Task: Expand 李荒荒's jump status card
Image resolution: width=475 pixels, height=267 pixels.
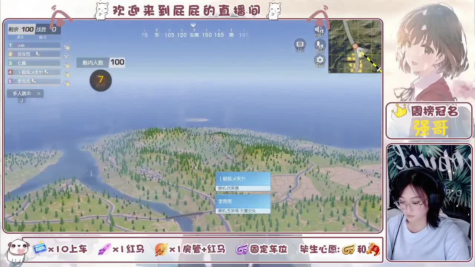Action: click(x=243, y=205)
